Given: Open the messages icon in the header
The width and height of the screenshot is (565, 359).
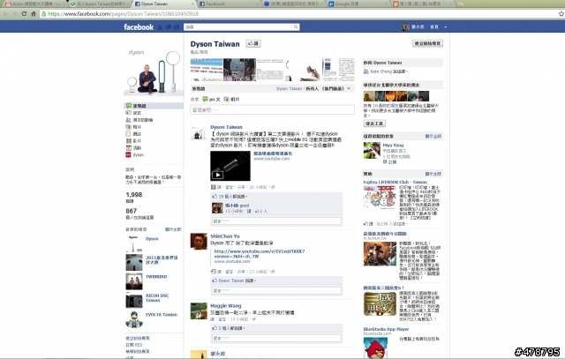Looking at the screenshot, I should click(169, 27).
